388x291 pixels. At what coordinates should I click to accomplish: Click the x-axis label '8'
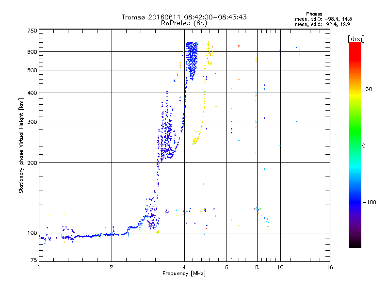(257, 267)
